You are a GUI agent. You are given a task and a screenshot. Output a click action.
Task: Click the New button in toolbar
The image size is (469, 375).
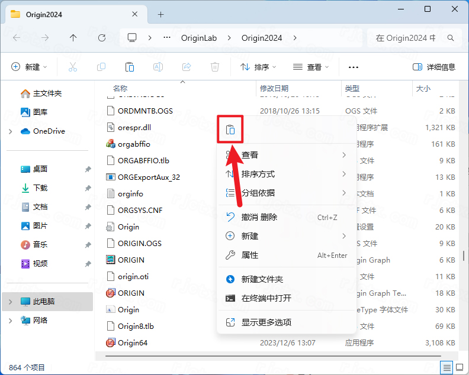(x=29, y=67)
